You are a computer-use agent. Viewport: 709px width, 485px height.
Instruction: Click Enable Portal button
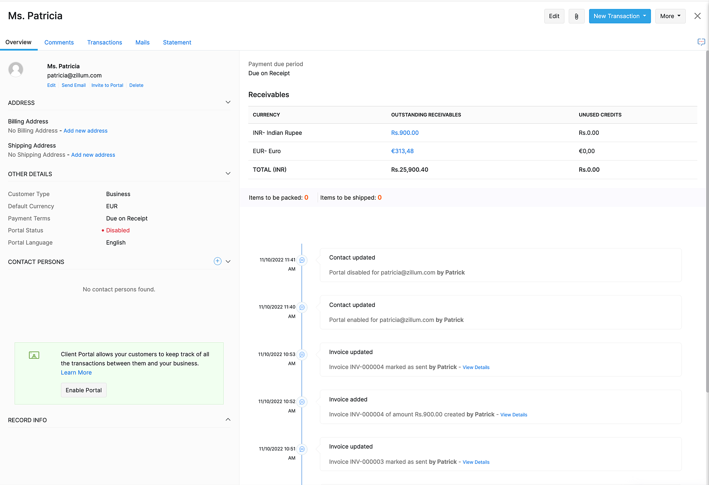pyautogui.click(x=84, y=390)
